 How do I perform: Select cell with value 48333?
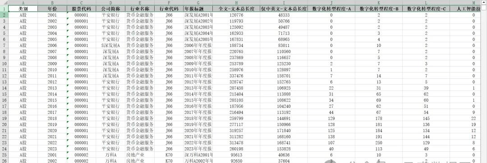[x=284, y=15]
